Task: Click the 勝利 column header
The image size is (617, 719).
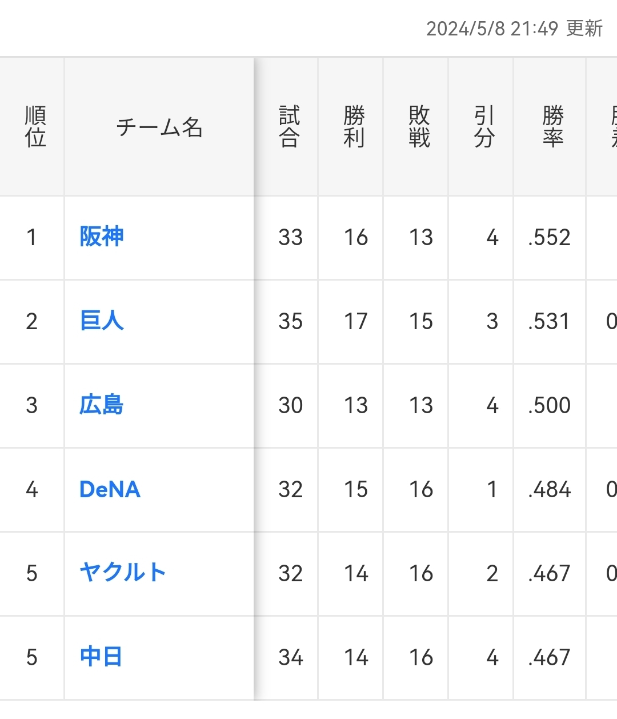Action: [x=354, y=127]
